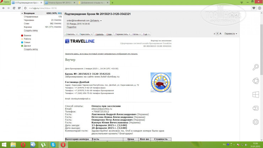Click the Создать папку link
263x148 pixels.
31,30
